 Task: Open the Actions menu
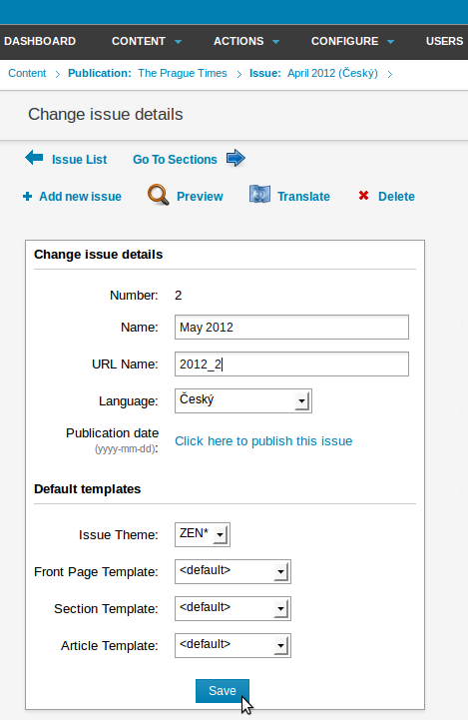(246, 41)
